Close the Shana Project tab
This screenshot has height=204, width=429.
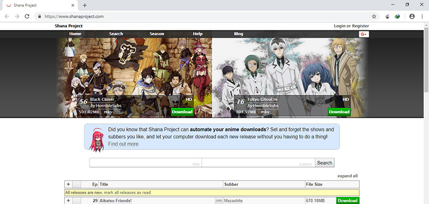[73, 5]
